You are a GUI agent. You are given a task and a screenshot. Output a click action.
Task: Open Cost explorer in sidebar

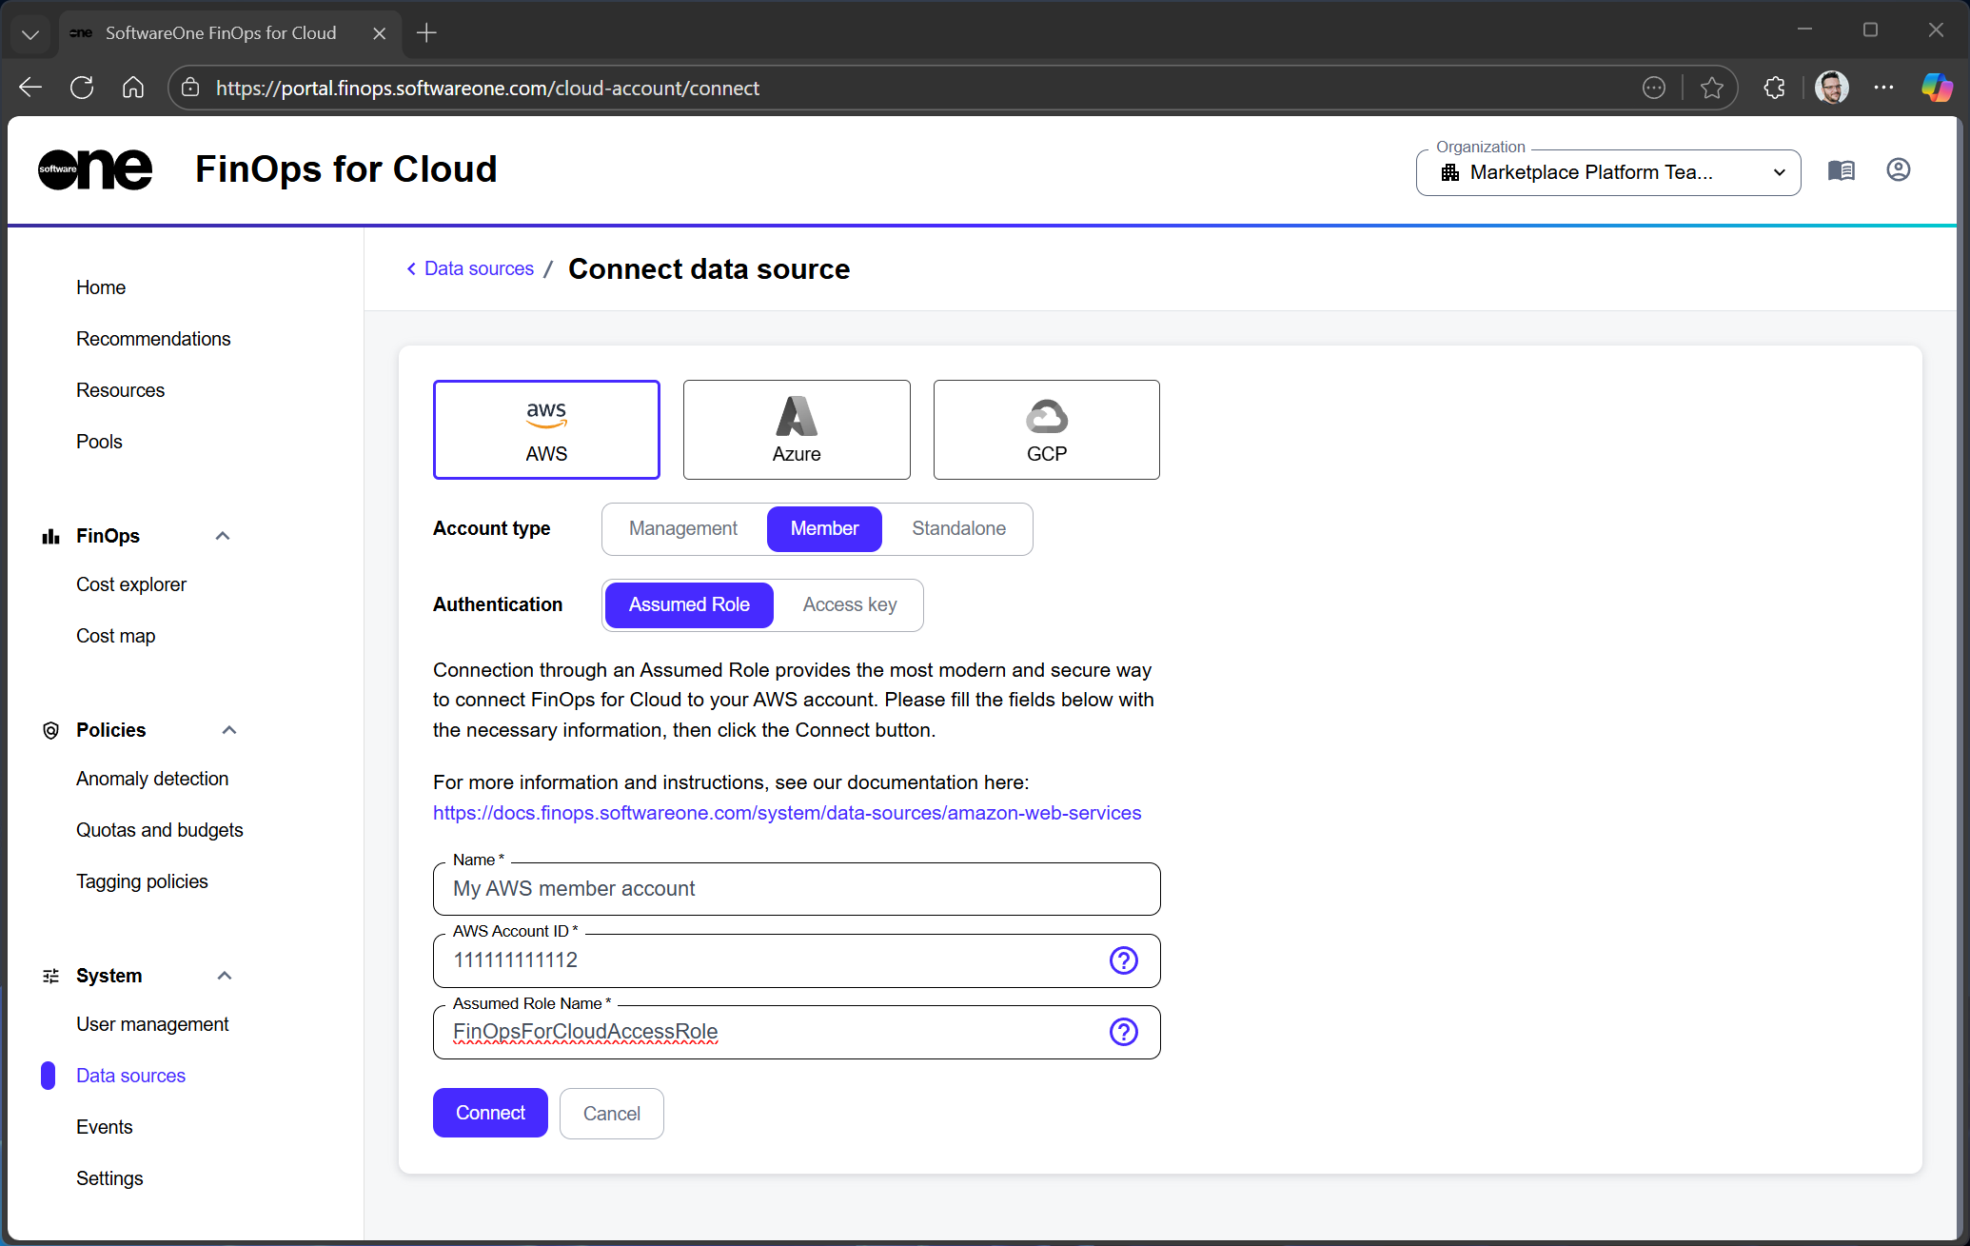pos(131,584)
